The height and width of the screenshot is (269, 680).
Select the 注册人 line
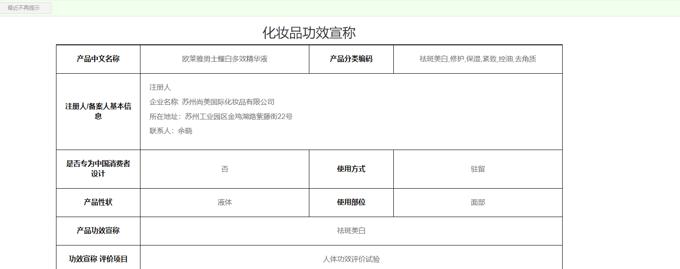[160, 87]
